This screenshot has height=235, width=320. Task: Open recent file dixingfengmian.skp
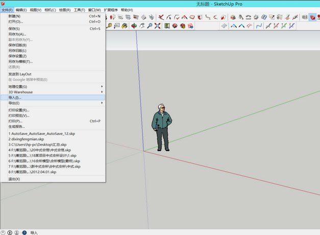click(x=27, y=139)
